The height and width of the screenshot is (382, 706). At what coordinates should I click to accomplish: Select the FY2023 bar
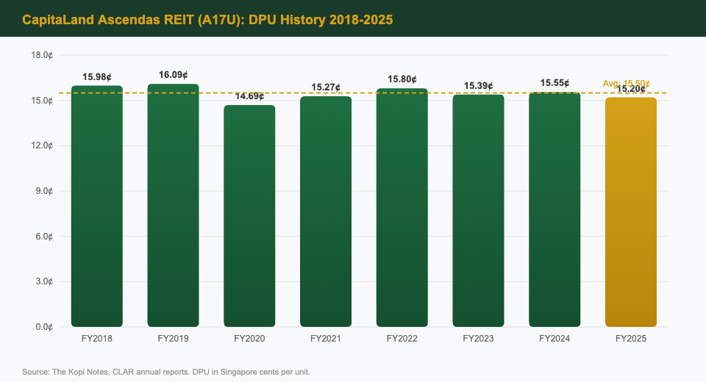[x=478, y=211]
